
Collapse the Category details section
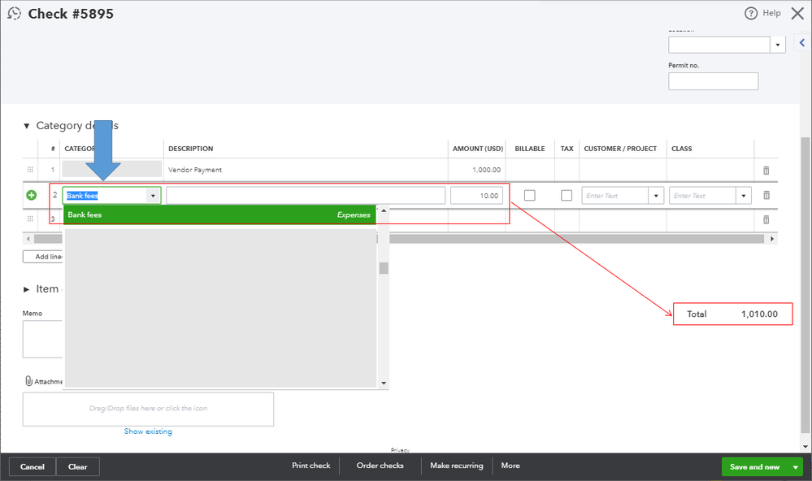[x=26, y=126]
